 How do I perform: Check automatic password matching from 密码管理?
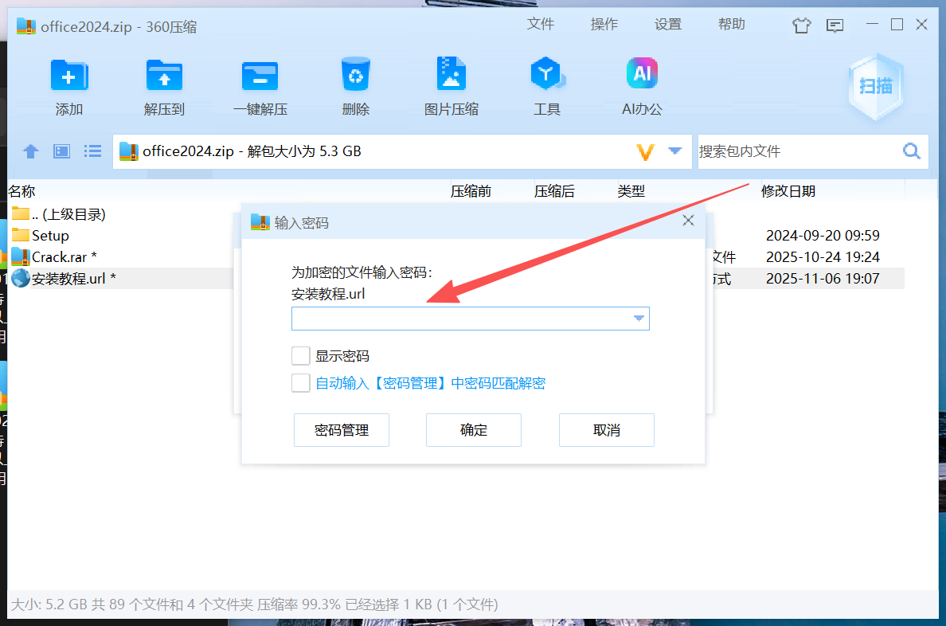(x=300, y=383)
